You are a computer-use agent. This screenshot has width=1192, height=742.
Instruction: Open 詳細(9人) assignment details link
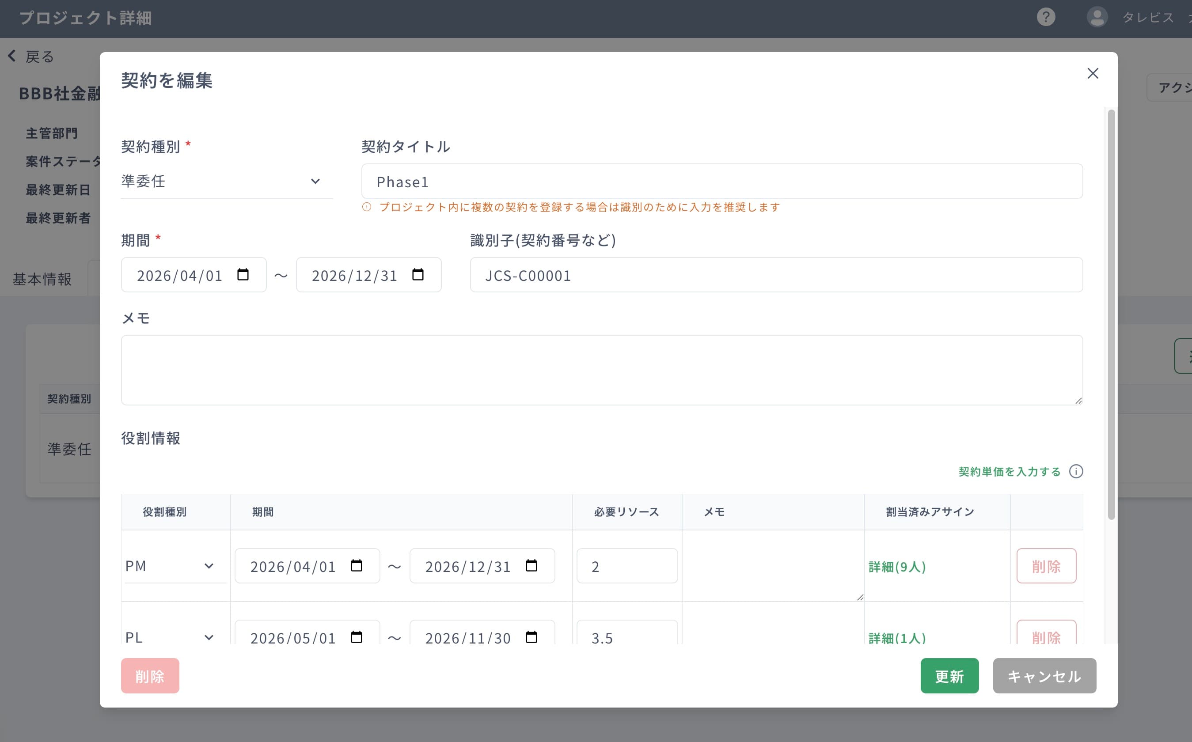coord(897,567)
